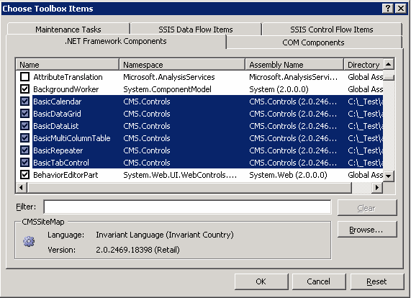The image size is (411, 298).
Task: Toggle the BasicMultiColumnTable checkbox
Action: click(x=25, y=138)
